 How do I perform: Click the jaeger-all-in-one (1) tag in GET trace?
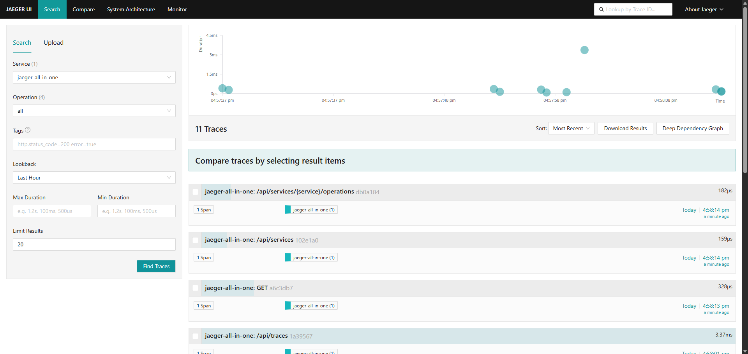point(311,306)
